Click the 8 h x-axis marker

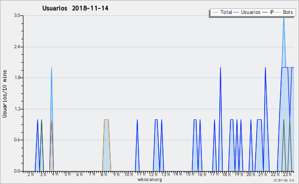104,174
